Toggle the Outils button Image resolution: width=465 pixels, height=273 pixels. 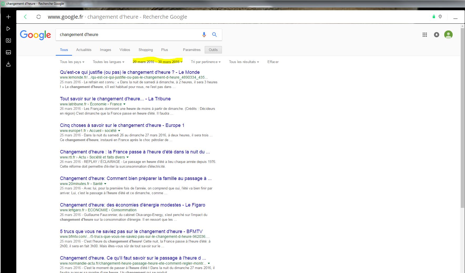click(213, 50)
